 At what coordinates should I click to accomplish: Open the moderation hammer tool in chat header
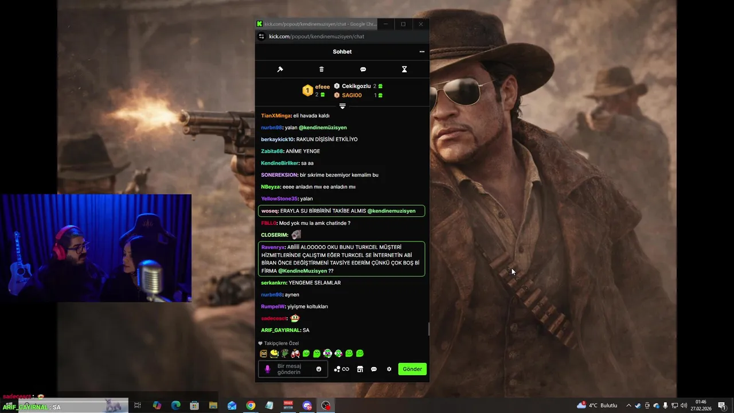click(280, 69)
